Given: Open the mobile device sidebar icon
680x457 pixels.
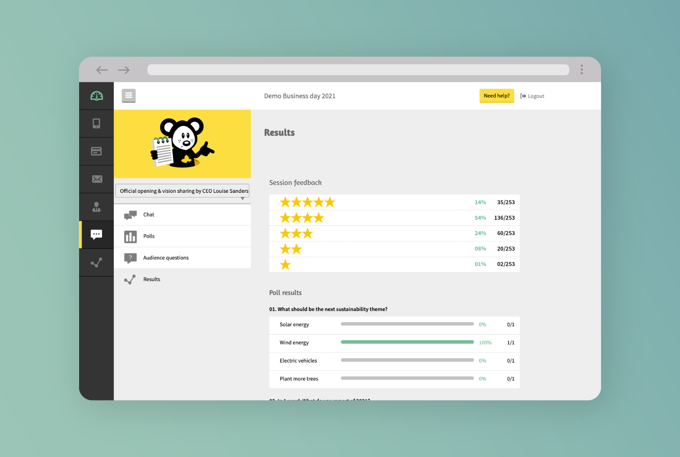Looking at the screenshot, I should click(96, 124).
